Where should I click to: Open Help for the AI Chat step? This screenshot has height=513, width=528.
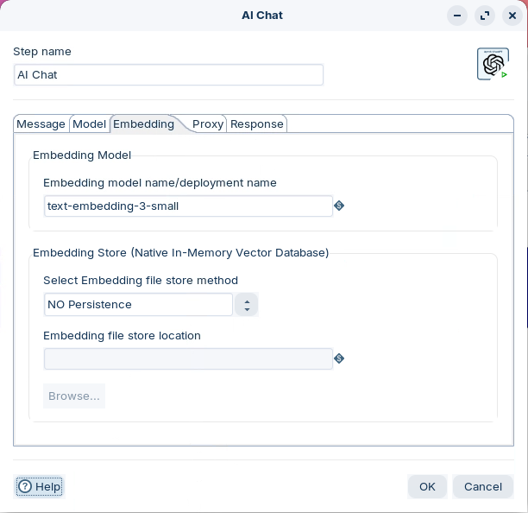(40, 486)
